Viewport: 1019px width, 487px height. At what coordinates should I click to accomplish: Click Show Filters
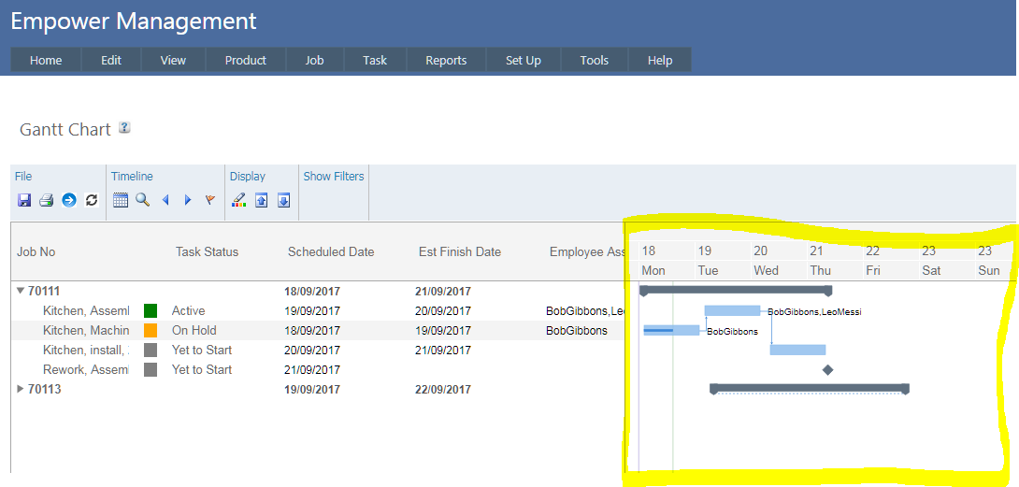[334, 176]
